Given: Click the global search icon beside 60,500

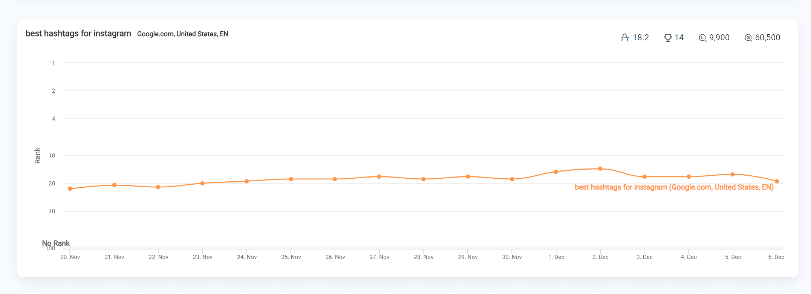Looking at the screenshot, I should click(x=748, y=38).
